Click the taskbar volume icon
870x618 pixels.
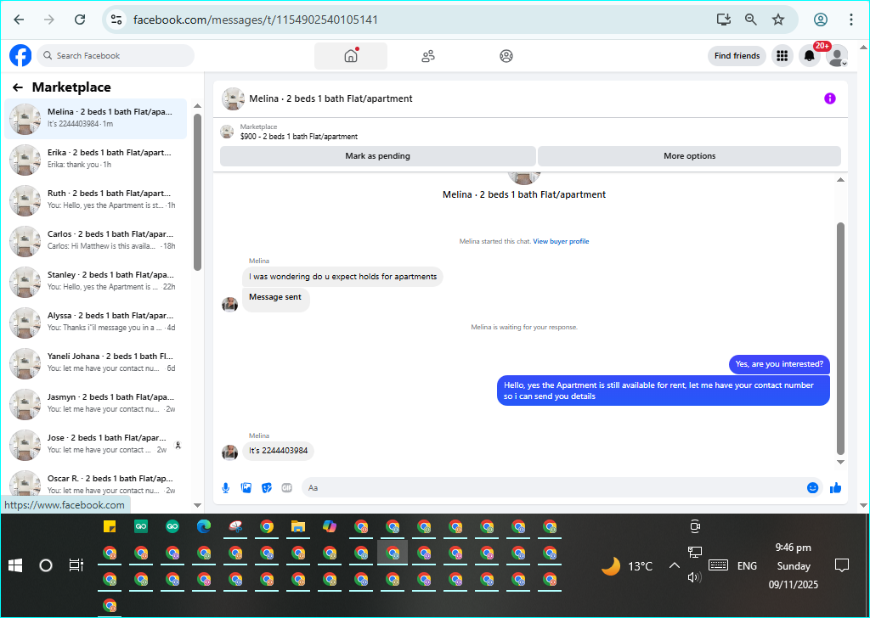(694, 577)
